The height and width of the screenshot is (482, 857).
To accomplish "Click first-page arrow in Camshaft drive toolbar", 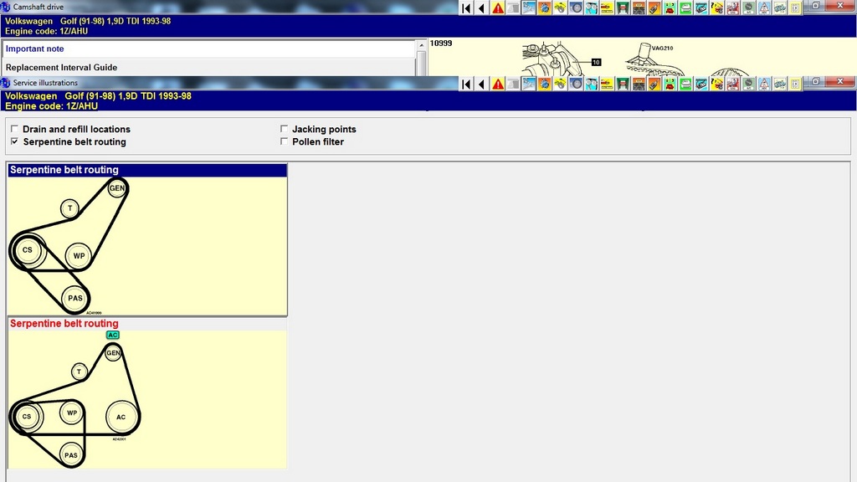I will pos(467,8).
